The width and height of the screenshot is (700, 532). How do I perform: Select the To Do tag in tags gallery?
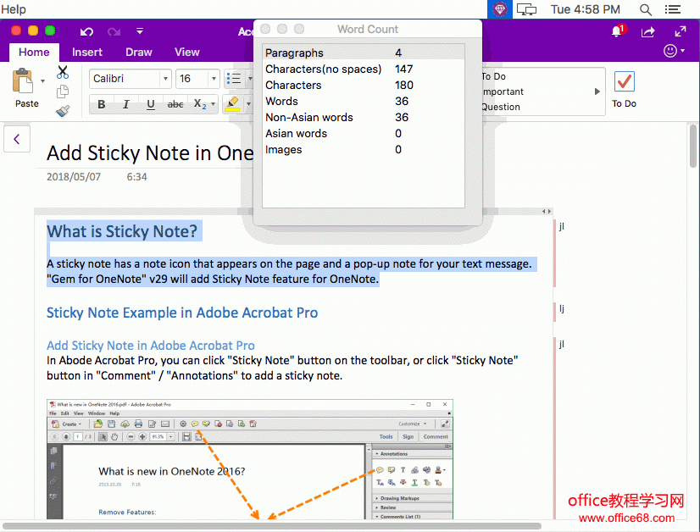point(493,76)
